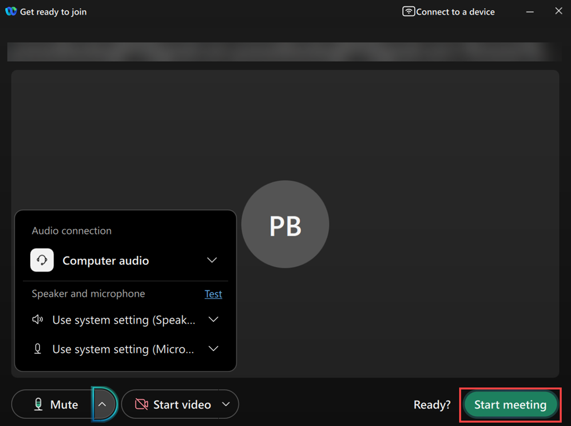Click the Connect to a device icon

click(x=408, y=11)
